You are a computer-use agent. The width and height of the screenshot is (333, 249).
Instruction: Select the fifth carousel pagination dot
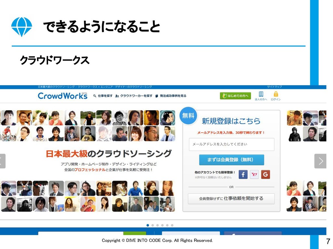[167, 225]
